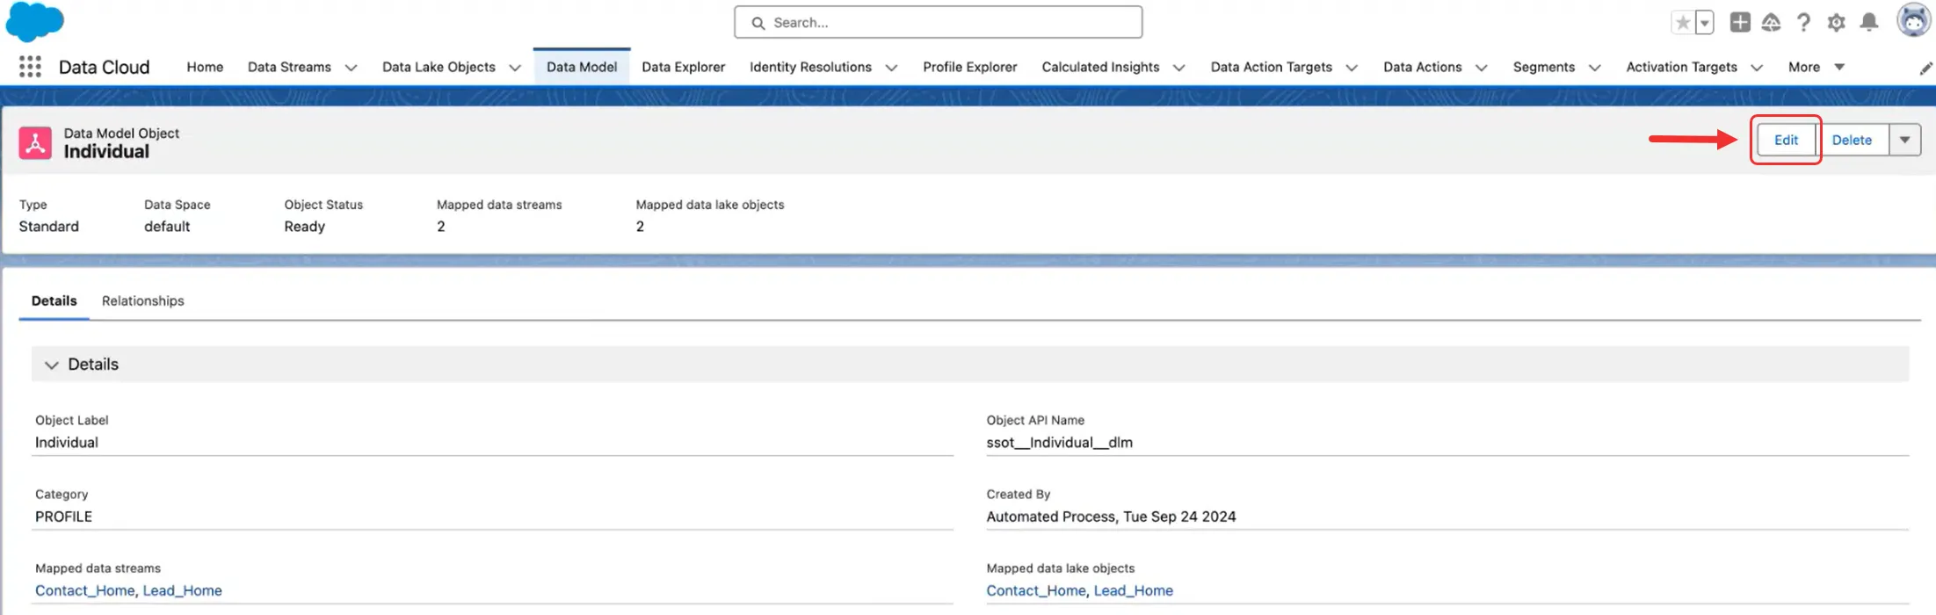Click the PROFILE category value
The width and height of the screenshot is (1936, 615).
point(63,517)
